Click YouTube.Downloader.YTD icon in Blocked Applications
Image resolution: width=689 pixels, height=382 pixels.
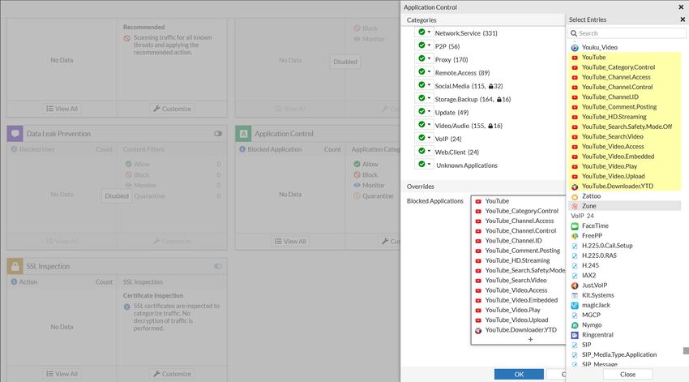(x=478, y=331)
